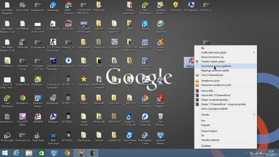
Task: Open the Cs Serverları shortcut
Action: 53,25
